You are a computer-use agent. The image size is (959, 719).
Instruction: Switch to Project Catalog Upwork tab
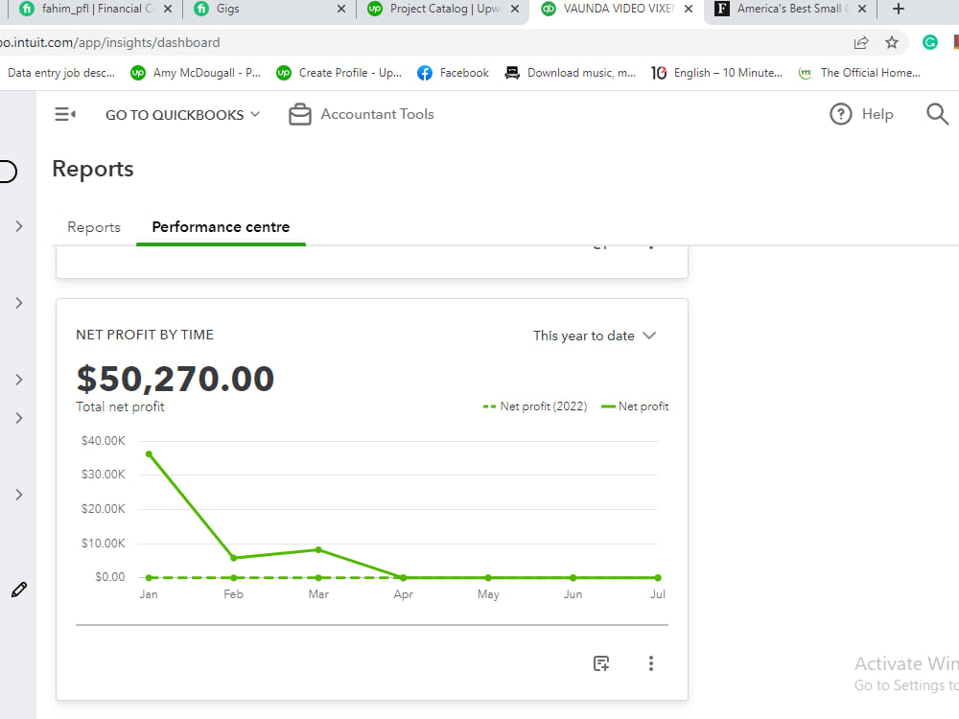pos(443,10)
